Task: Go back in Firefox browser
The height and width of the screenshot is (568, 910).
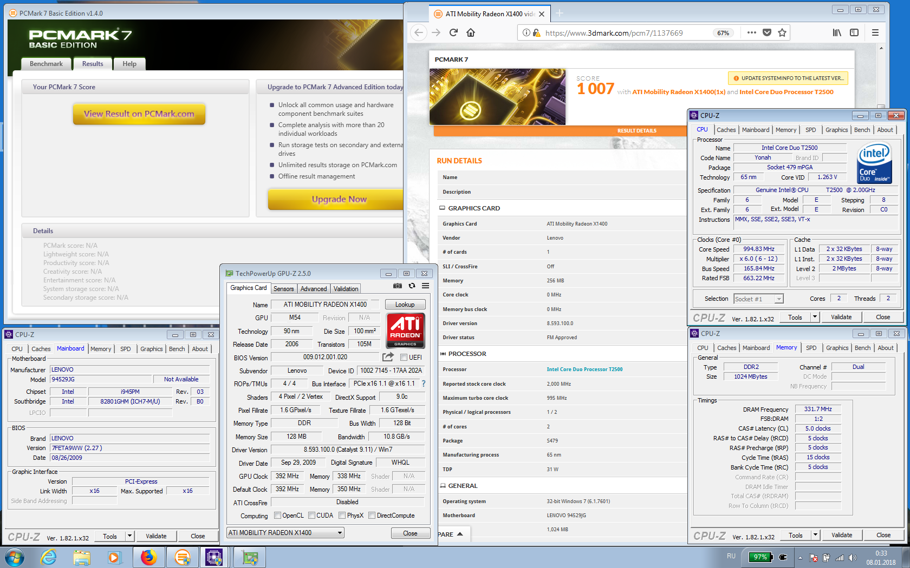Action: 418,32
